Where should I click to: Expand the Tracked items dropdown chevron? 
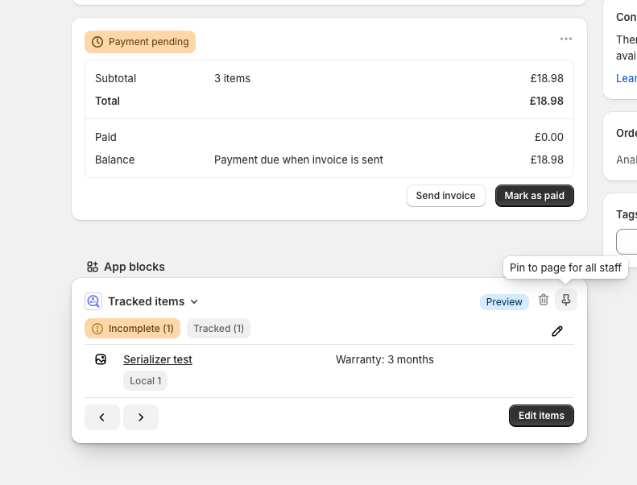(193, 301)
